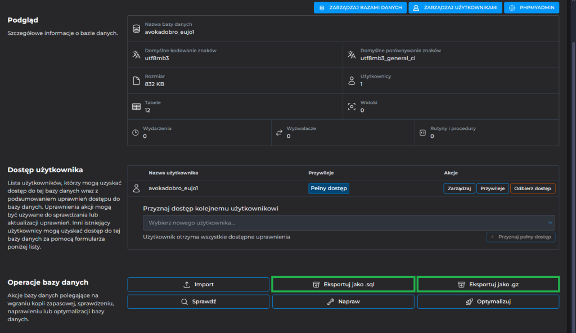Click the user icon next to Użytkownicy
This screenshot has width=576, height=333.
click(x=352, y=80)
